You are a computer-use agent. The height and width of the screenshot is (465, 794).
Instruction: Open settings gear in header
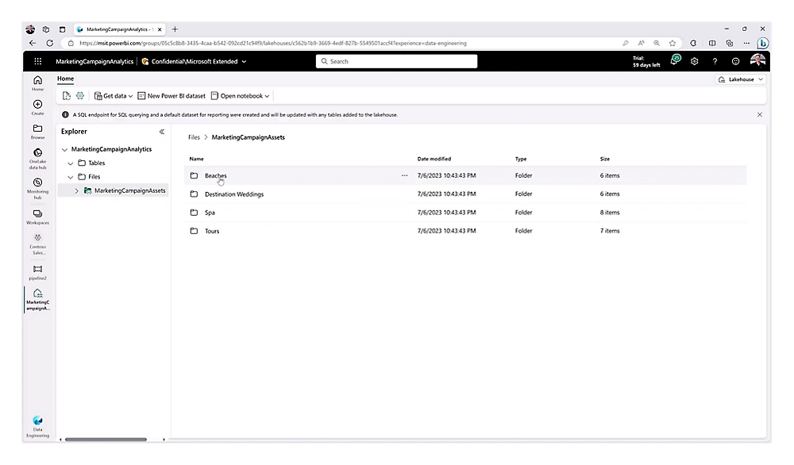pyautogui.click(x=694, y=61)
